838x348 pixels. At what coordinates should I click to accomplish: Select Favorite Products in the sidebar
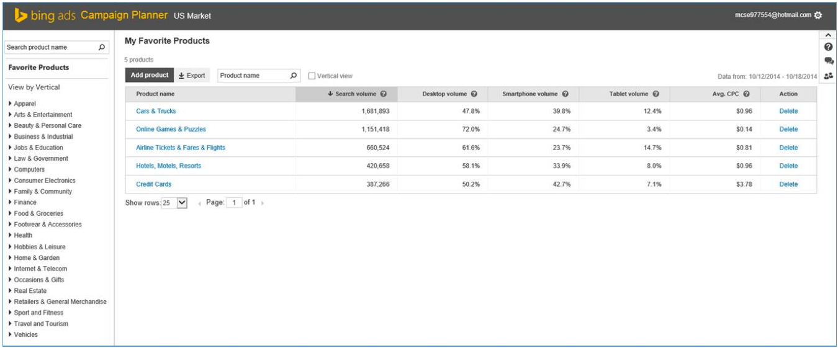tap(38, 68)
